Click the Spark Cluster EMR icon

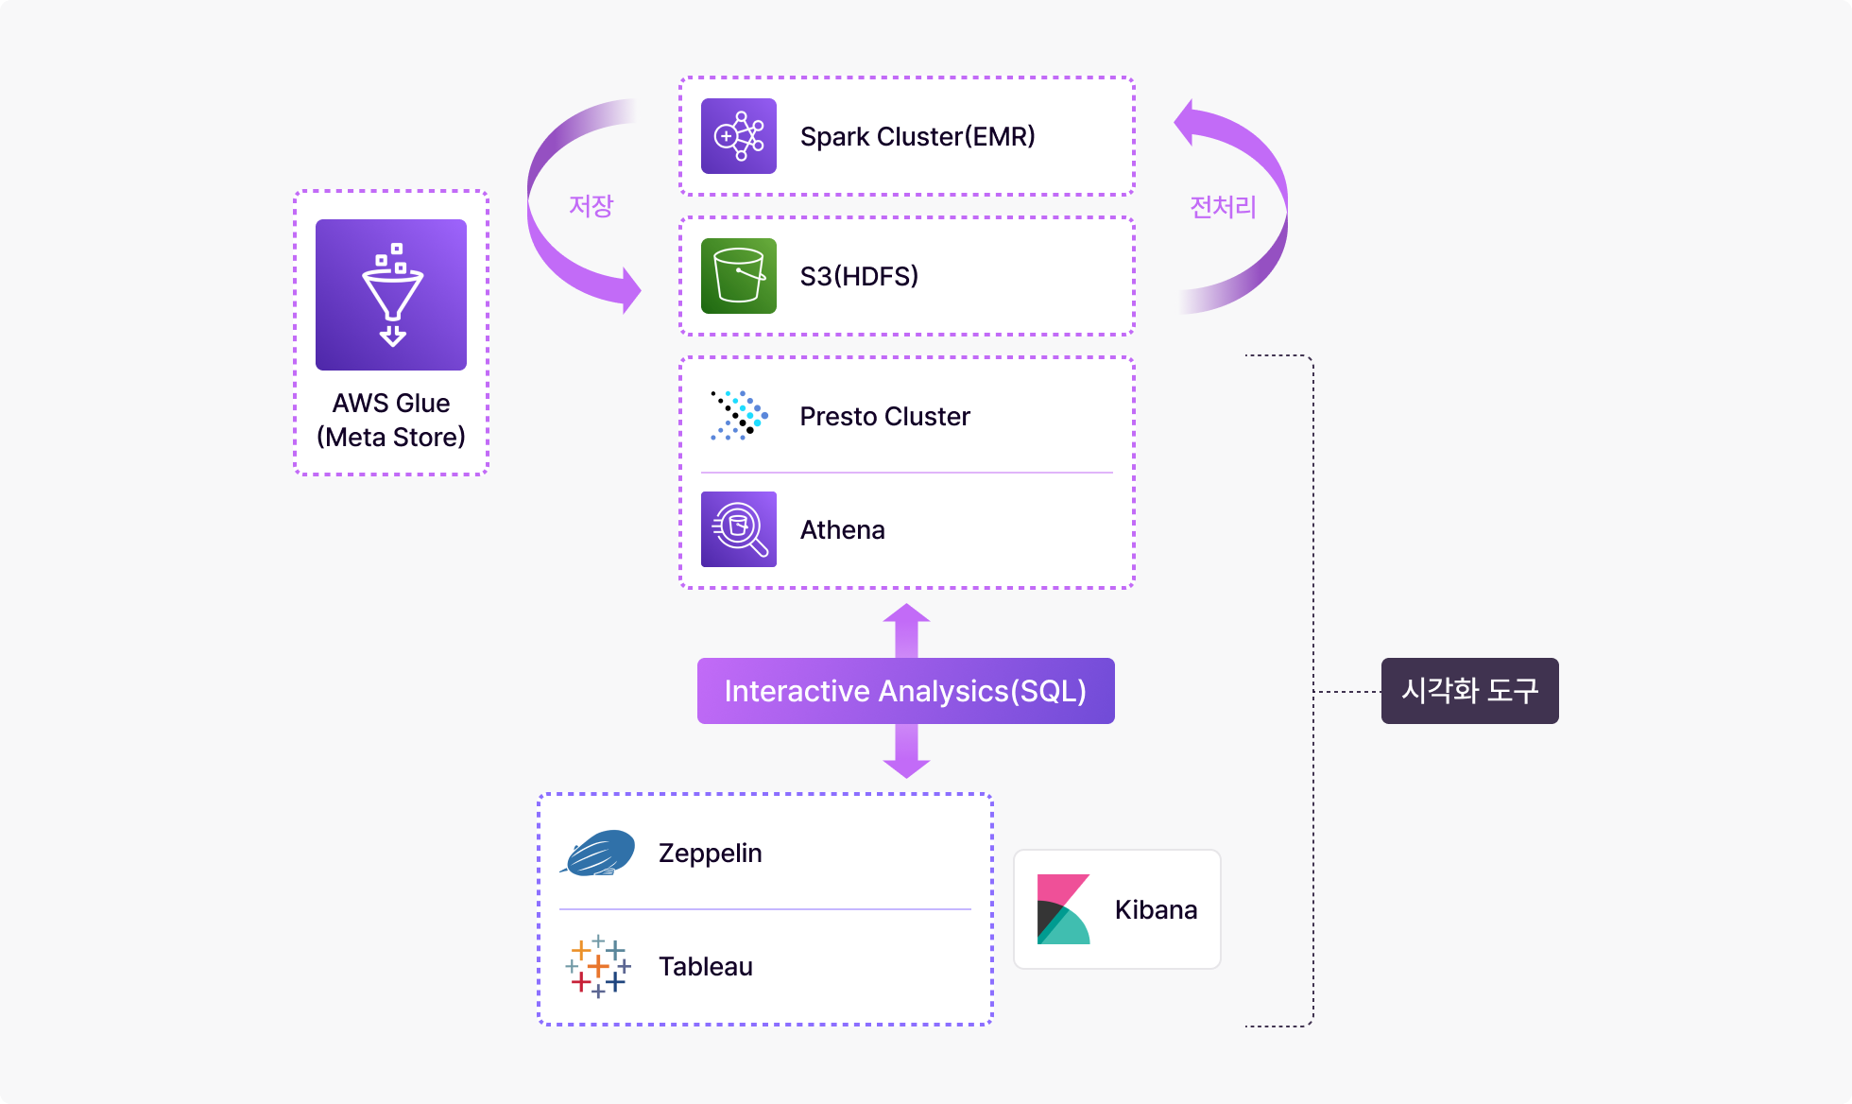point(739,136)
